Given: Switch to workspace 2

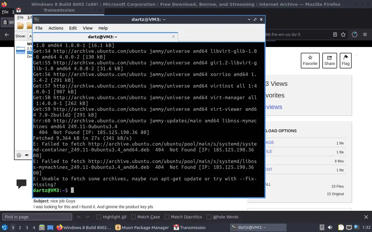Looking at the screenshot, I should tap(20, 228).
